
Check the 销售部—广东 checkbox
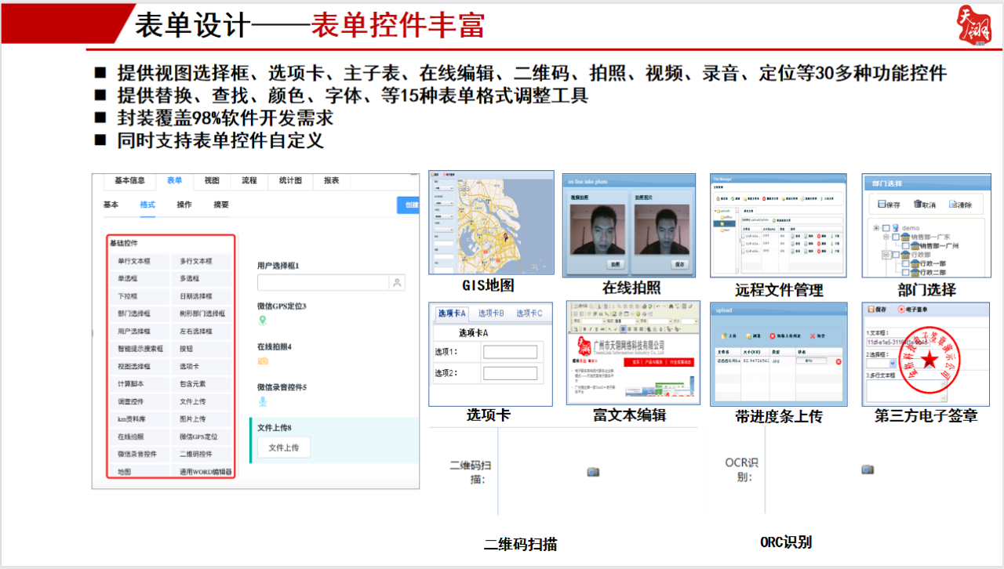(x=897, y=236)
